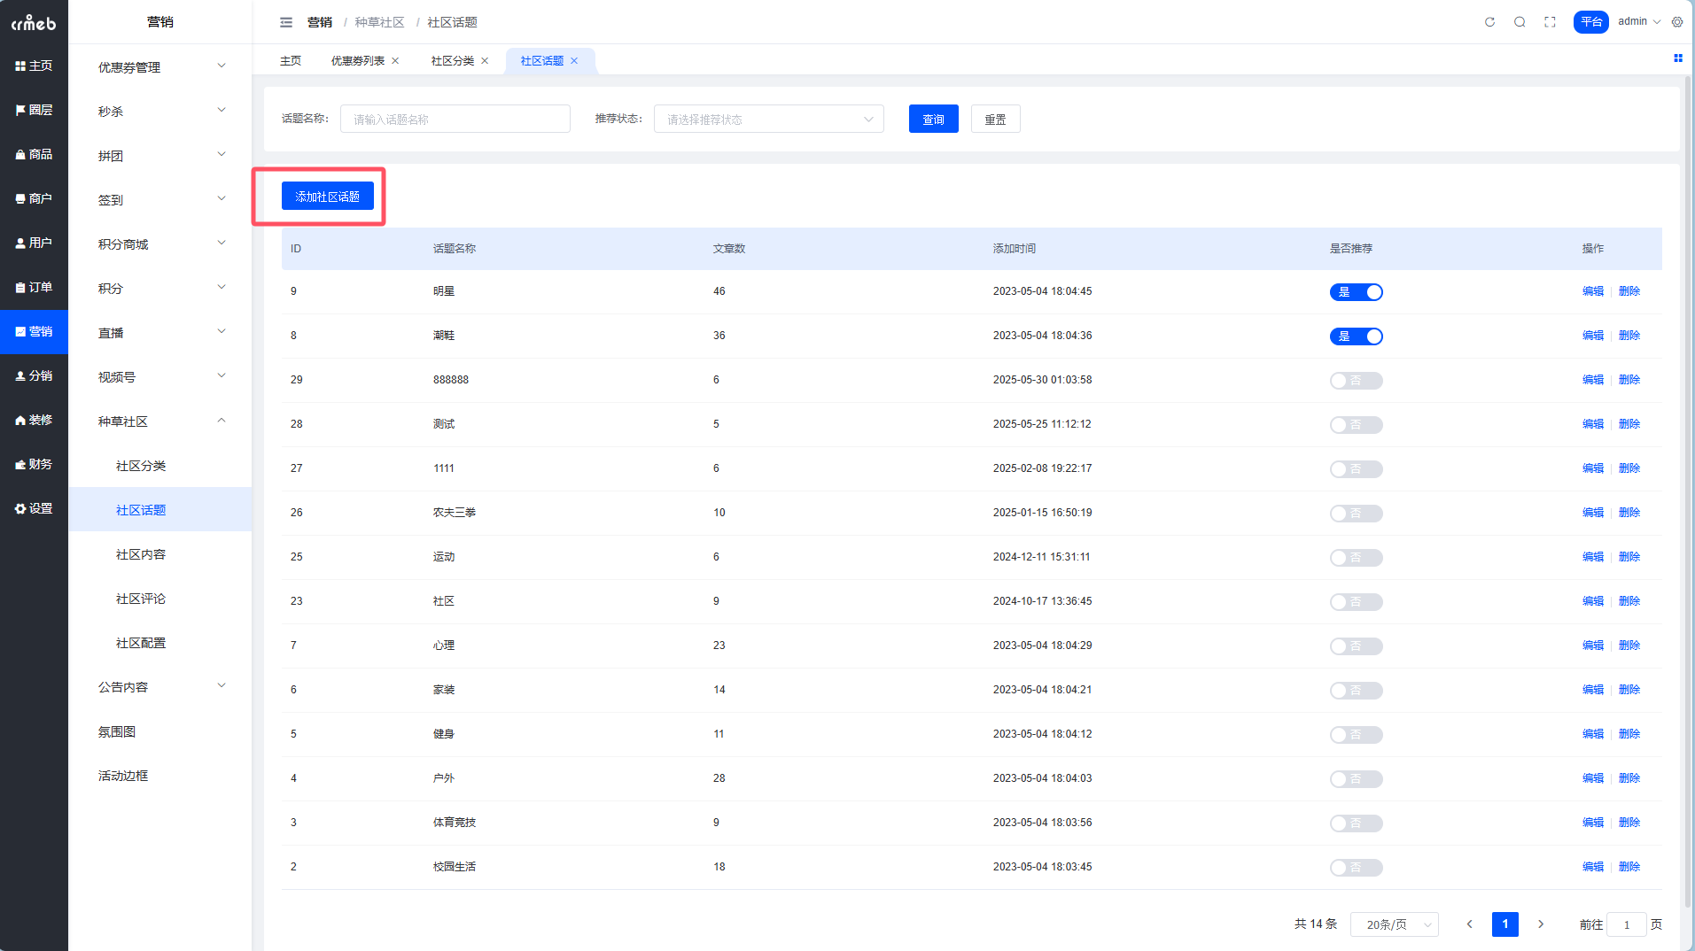Open 商品 section in the left sidebar
Viewport: 1695px width, 951px height.
34,154
